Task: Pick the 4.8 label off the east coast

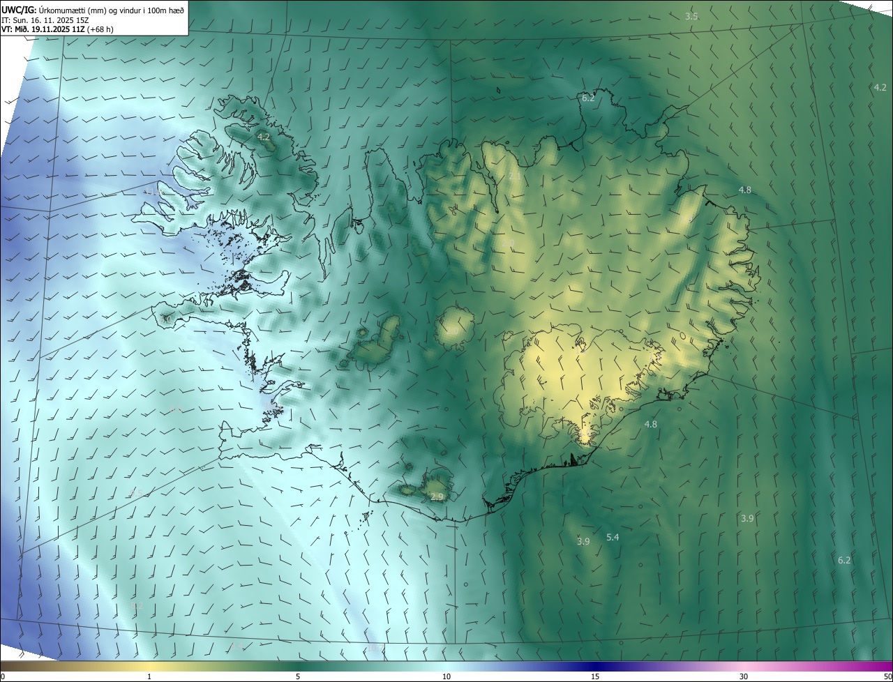Action: (x=745, y=190)
